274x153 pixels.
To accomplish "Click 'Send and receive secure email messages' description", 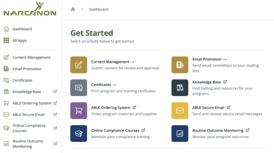I will [227, 114].
